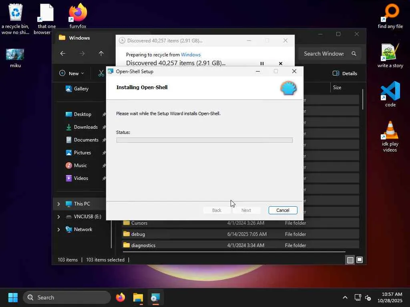The height and width of the screenshot is (307, 410).
Task: Open the Windows Start menu
Action: point(13,297)
